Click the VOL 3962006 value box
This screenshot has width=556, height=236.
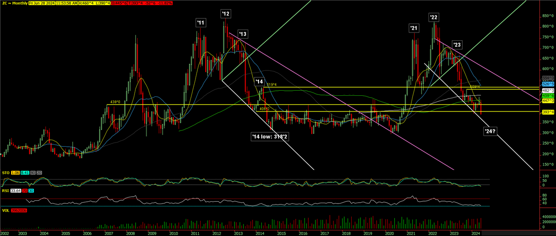pos(19,211)
